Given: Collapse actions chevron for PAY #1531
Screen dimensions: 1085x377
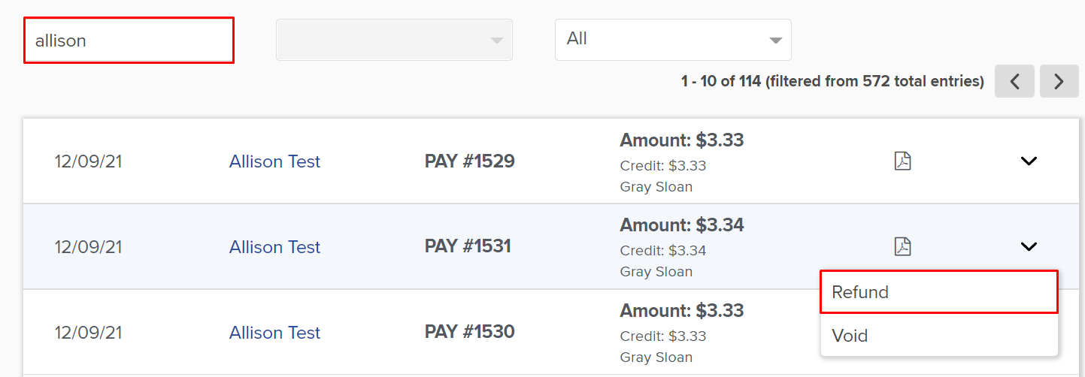Looking at the screenshot, I should click(1029, 246).
